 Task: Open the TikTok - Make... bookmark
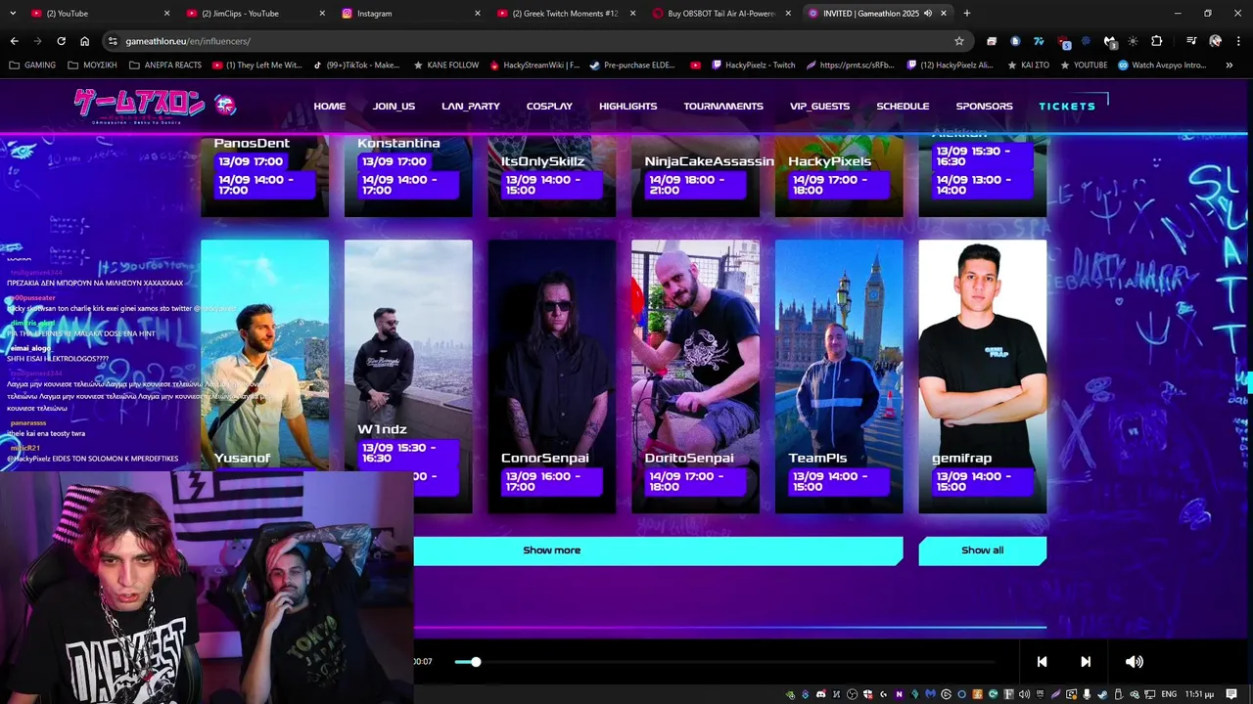356,66
